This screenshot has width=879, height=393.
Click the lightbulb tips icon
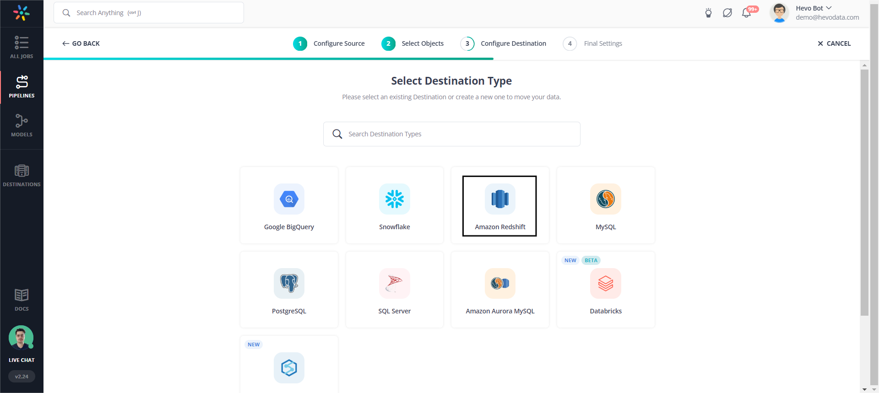(x=708, y=13)
